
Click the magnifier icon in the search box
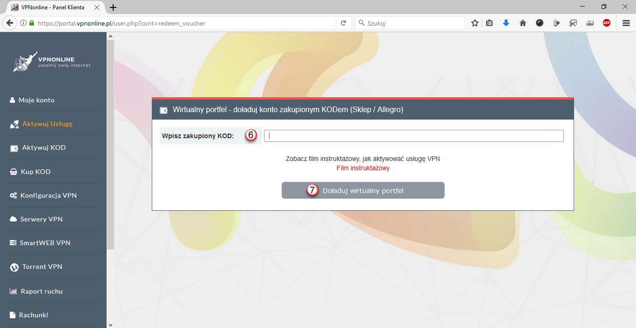pos(362,23)
